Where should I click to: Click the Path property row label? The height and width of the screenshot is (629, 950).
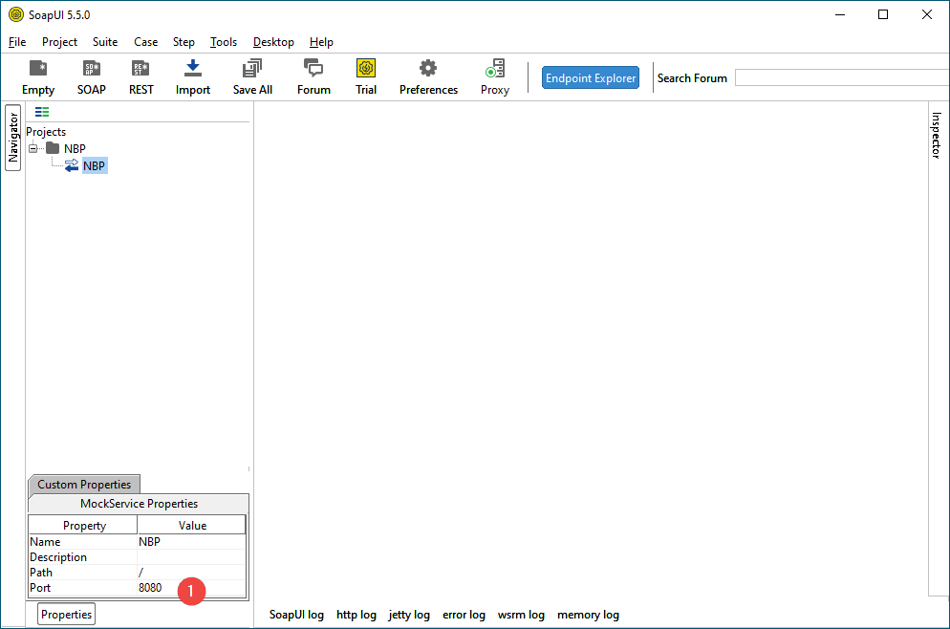tap(40, 572)
